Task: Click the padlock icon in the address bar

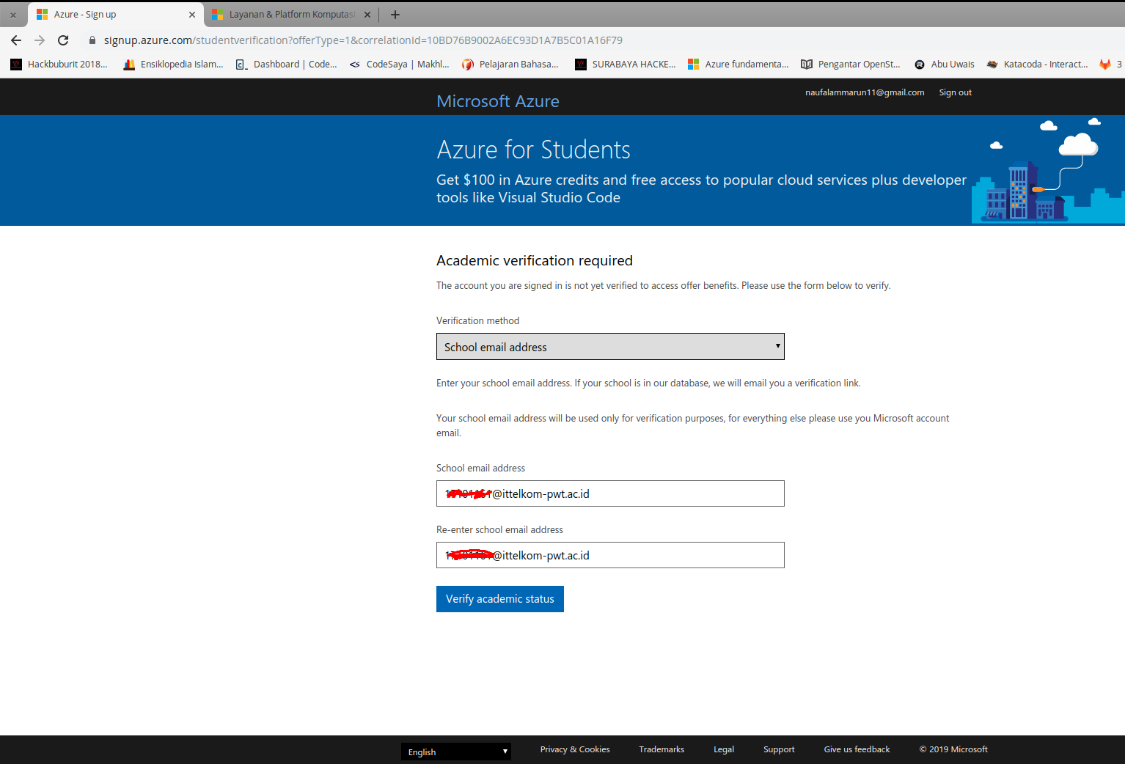Action: [92, 40]
